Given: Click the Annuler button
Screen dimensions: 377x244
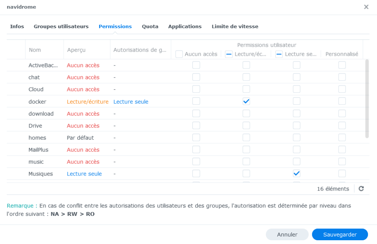Looking at the screenshot, I should point(287,234).
